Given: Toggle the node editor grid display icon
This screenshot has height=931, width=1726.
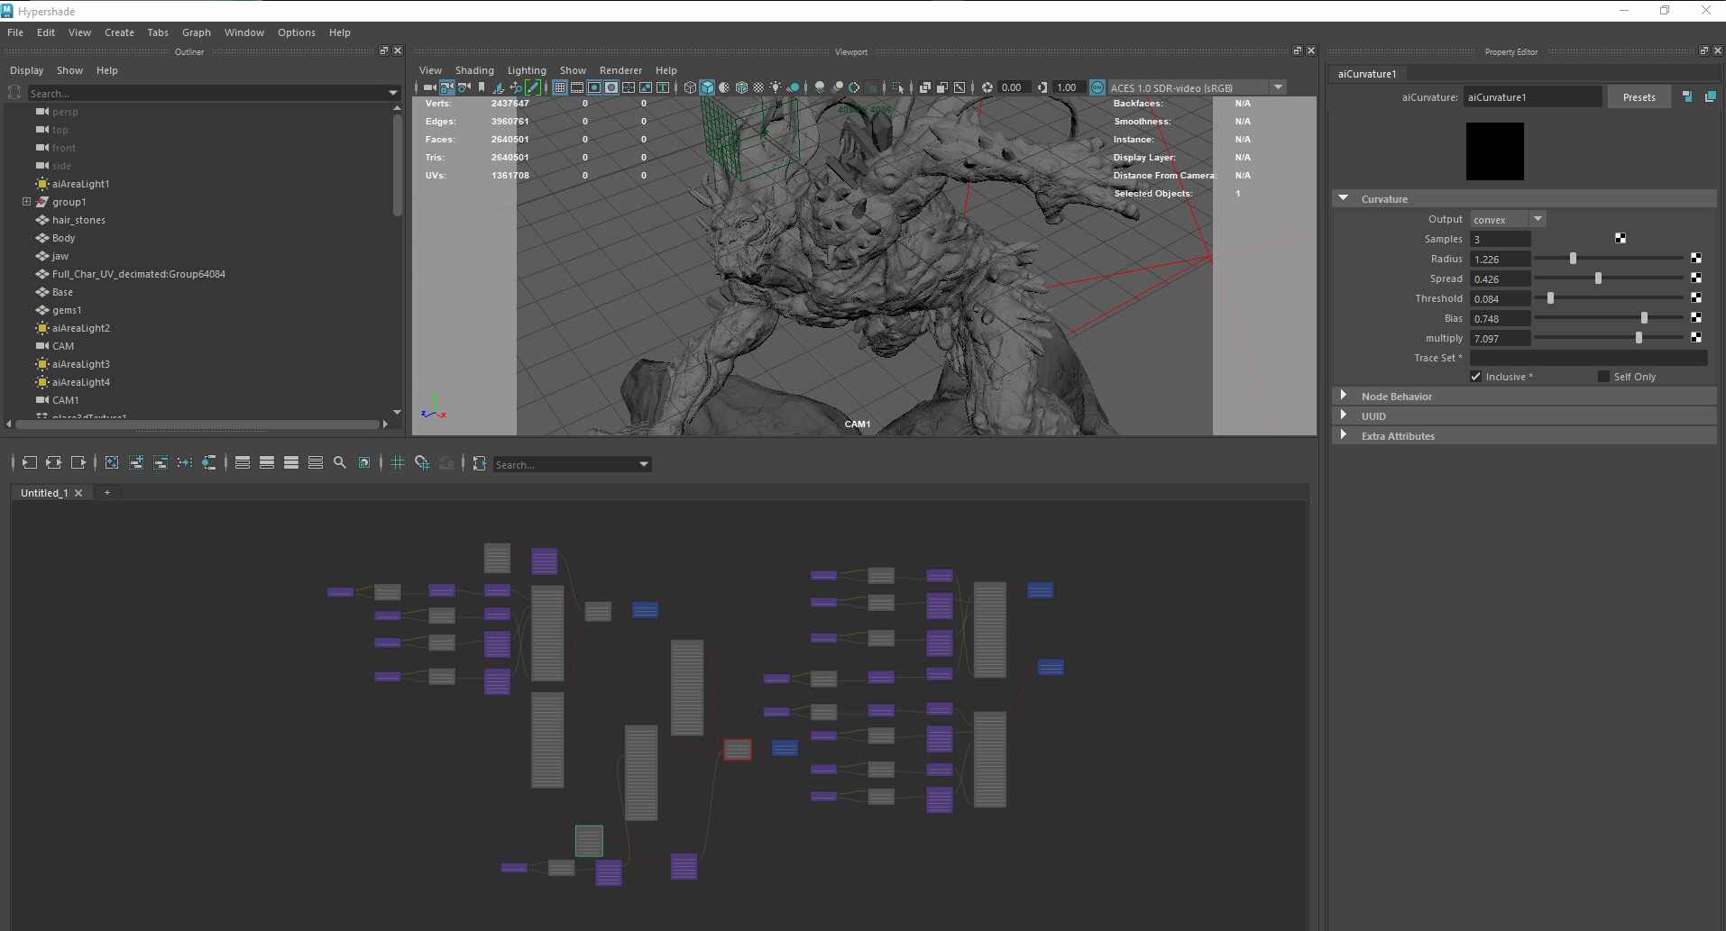Looking at the screenshot, I should point(397,462).
